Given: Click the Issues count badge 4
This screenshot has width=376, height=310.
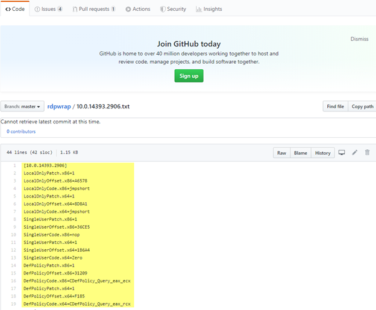Looking at the screenshot, I should (60, 9).
